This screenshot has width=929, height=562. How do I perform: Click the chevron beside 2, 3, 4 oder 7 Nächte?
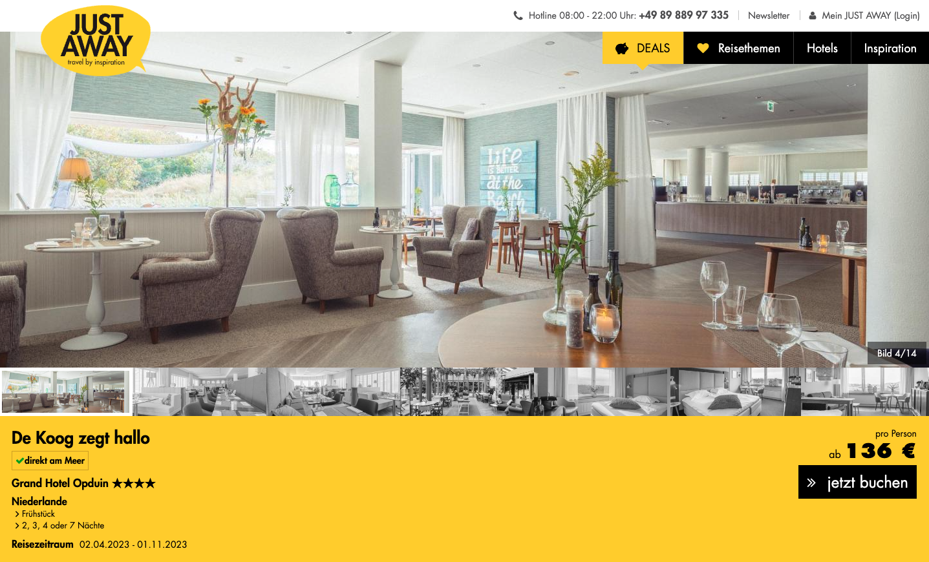(17, 526)
